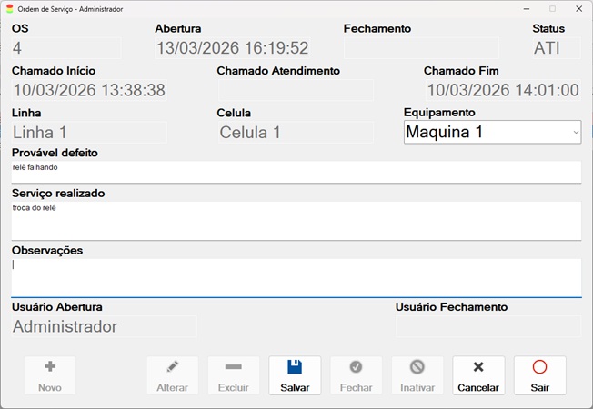Viewport: 593px width, 409px height.
Task: Click the 'Serviço realizado' label
Action: [x=58, y=194]
